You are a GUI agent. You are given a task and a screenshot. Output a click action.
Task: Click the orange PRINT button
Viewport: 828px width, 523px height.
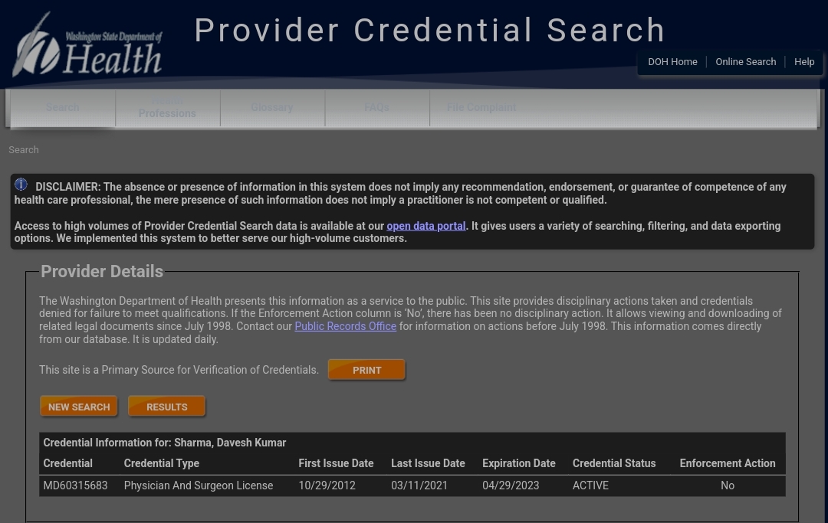click(x=366, y=370)
